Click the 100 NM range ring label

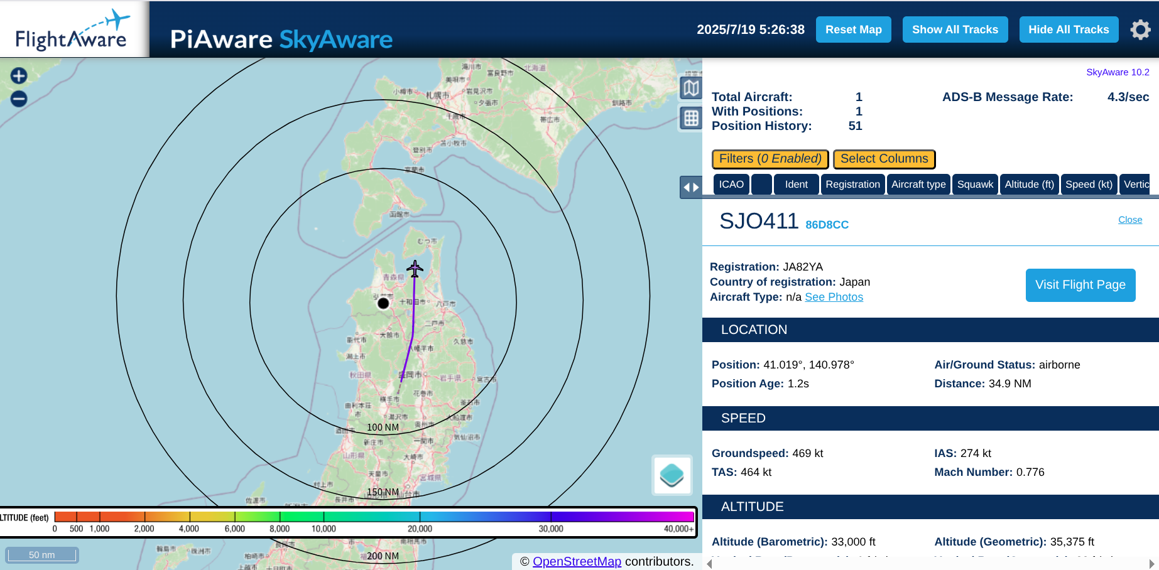coord(383,427)
